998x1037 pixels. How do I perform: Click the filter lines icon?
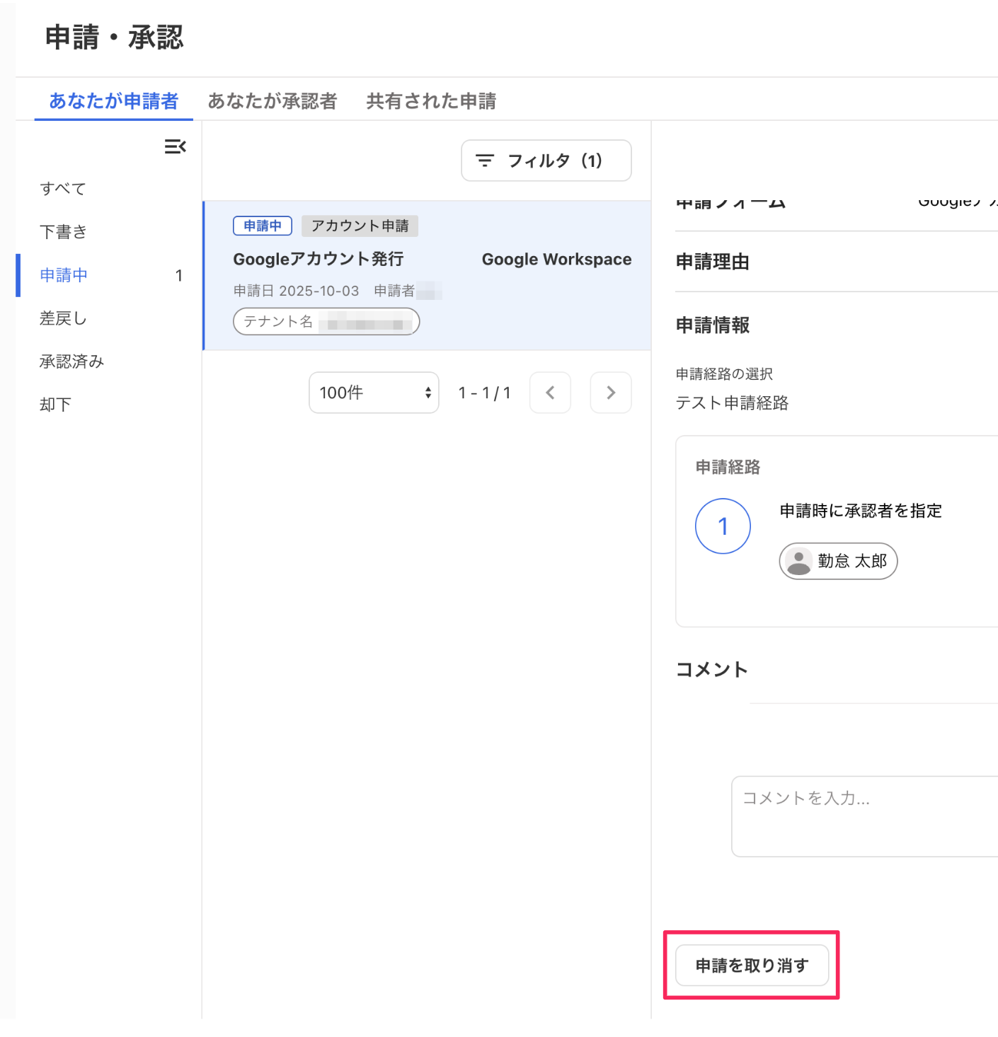[485, 161]
